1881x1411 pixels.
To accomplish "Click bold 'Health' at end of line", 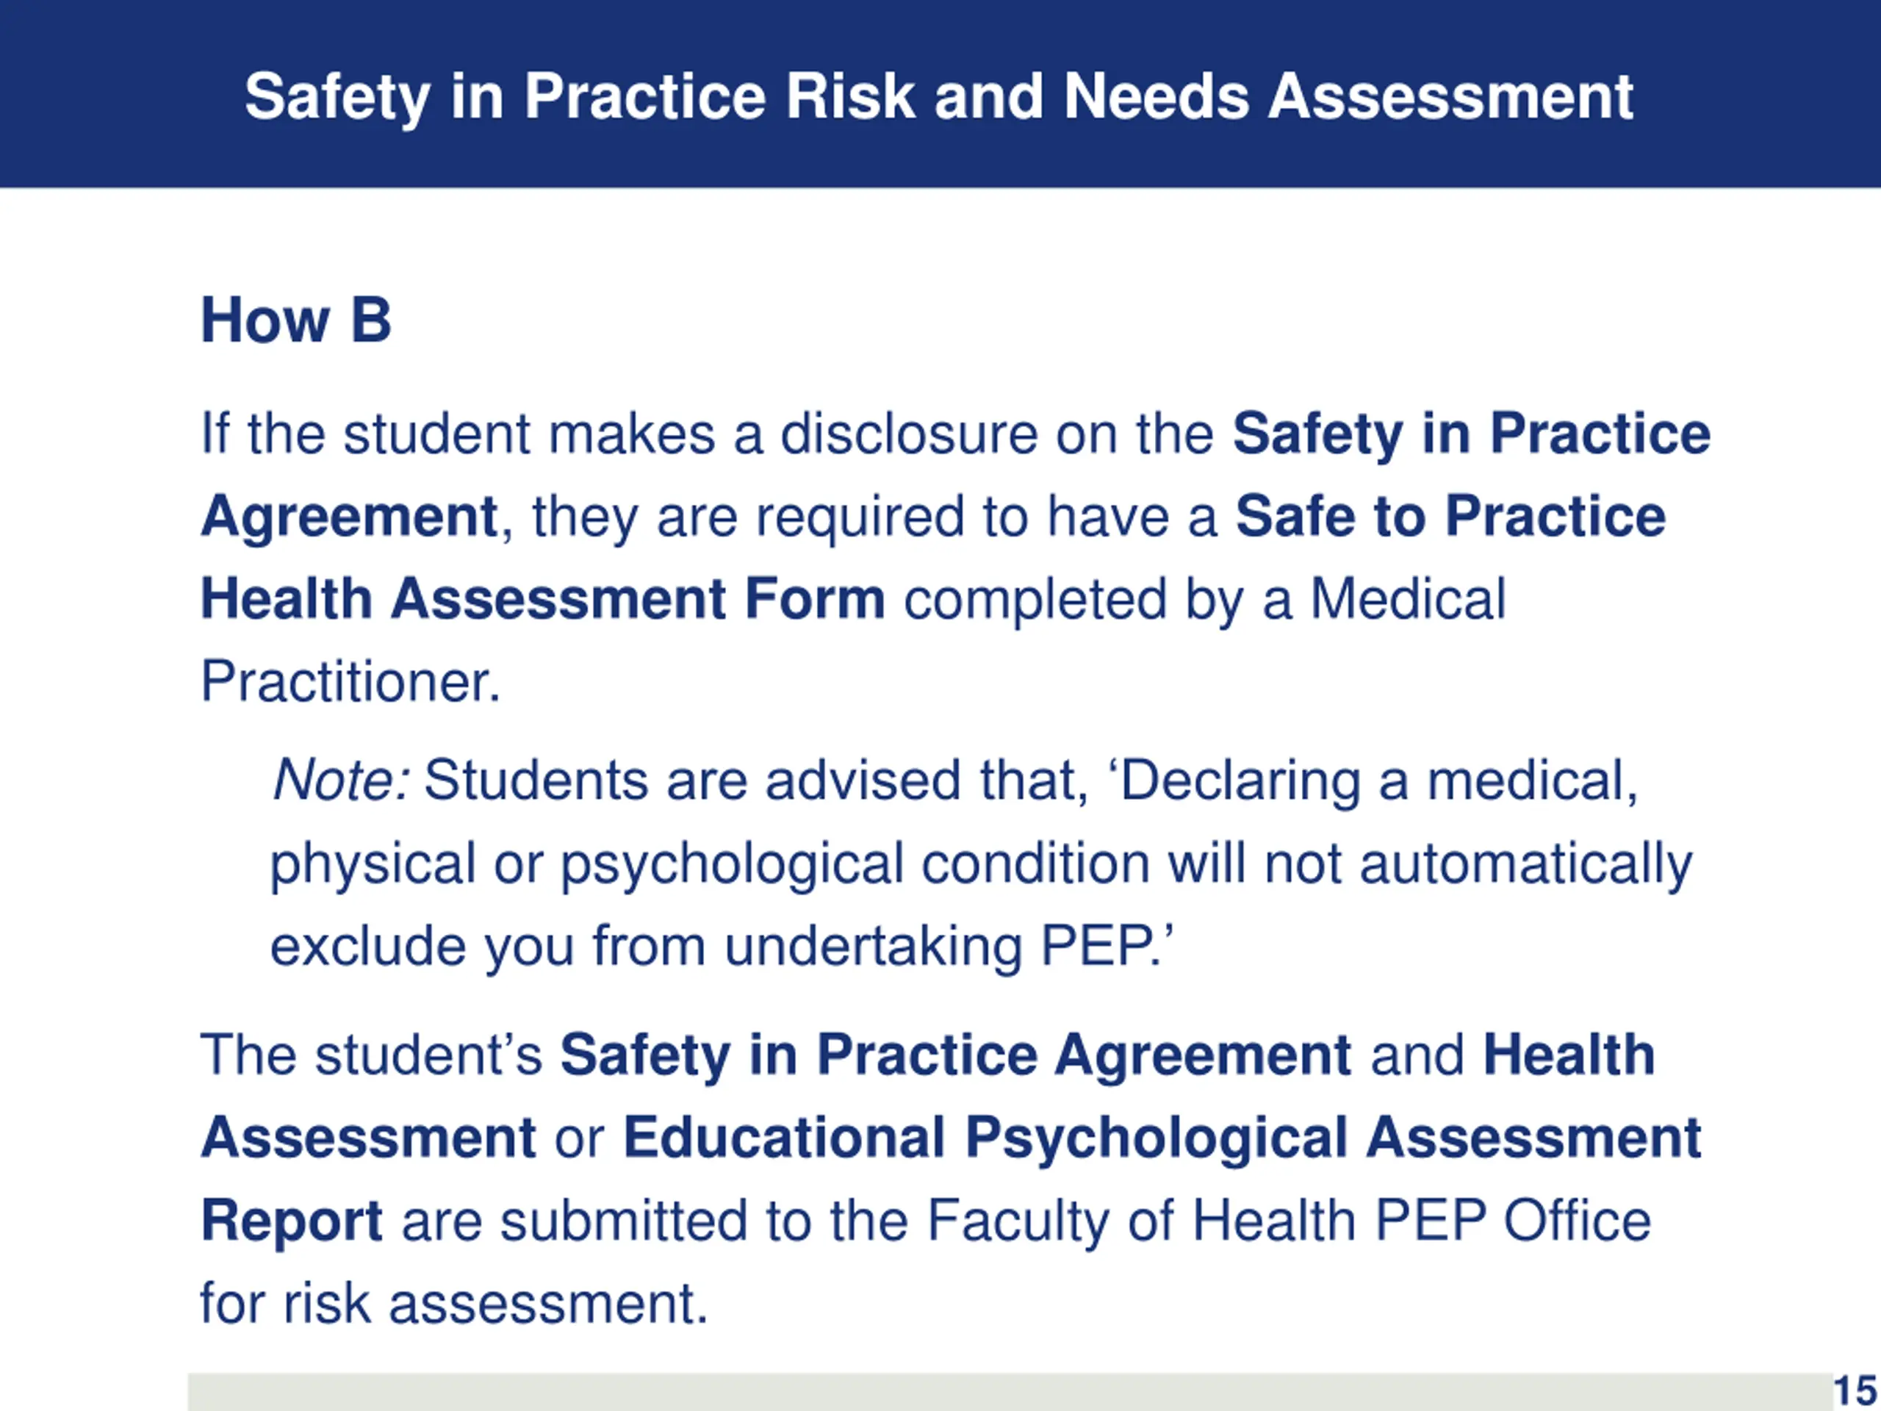I will pos(1568,1055).
